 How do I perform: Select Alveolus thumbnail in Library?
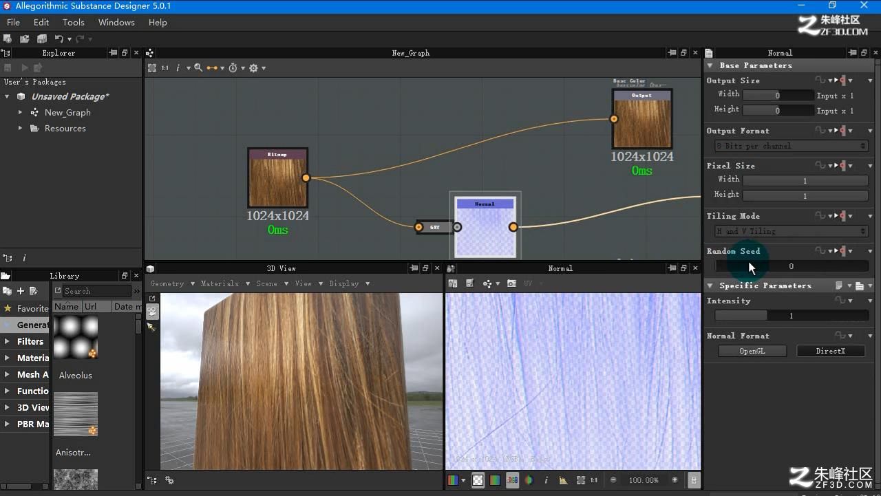click(x=75, y=338)
